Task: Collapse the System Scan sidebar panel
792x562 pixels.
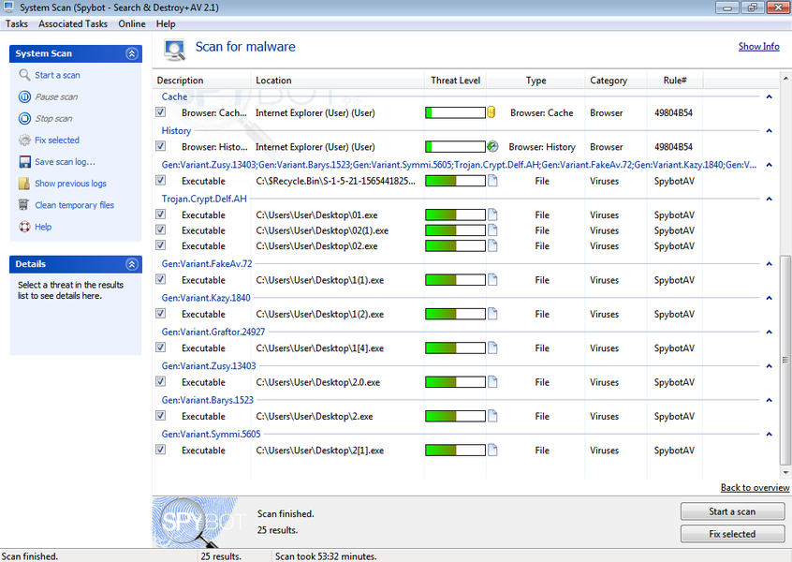Action: pyautogui.click(x=132, y=53)
